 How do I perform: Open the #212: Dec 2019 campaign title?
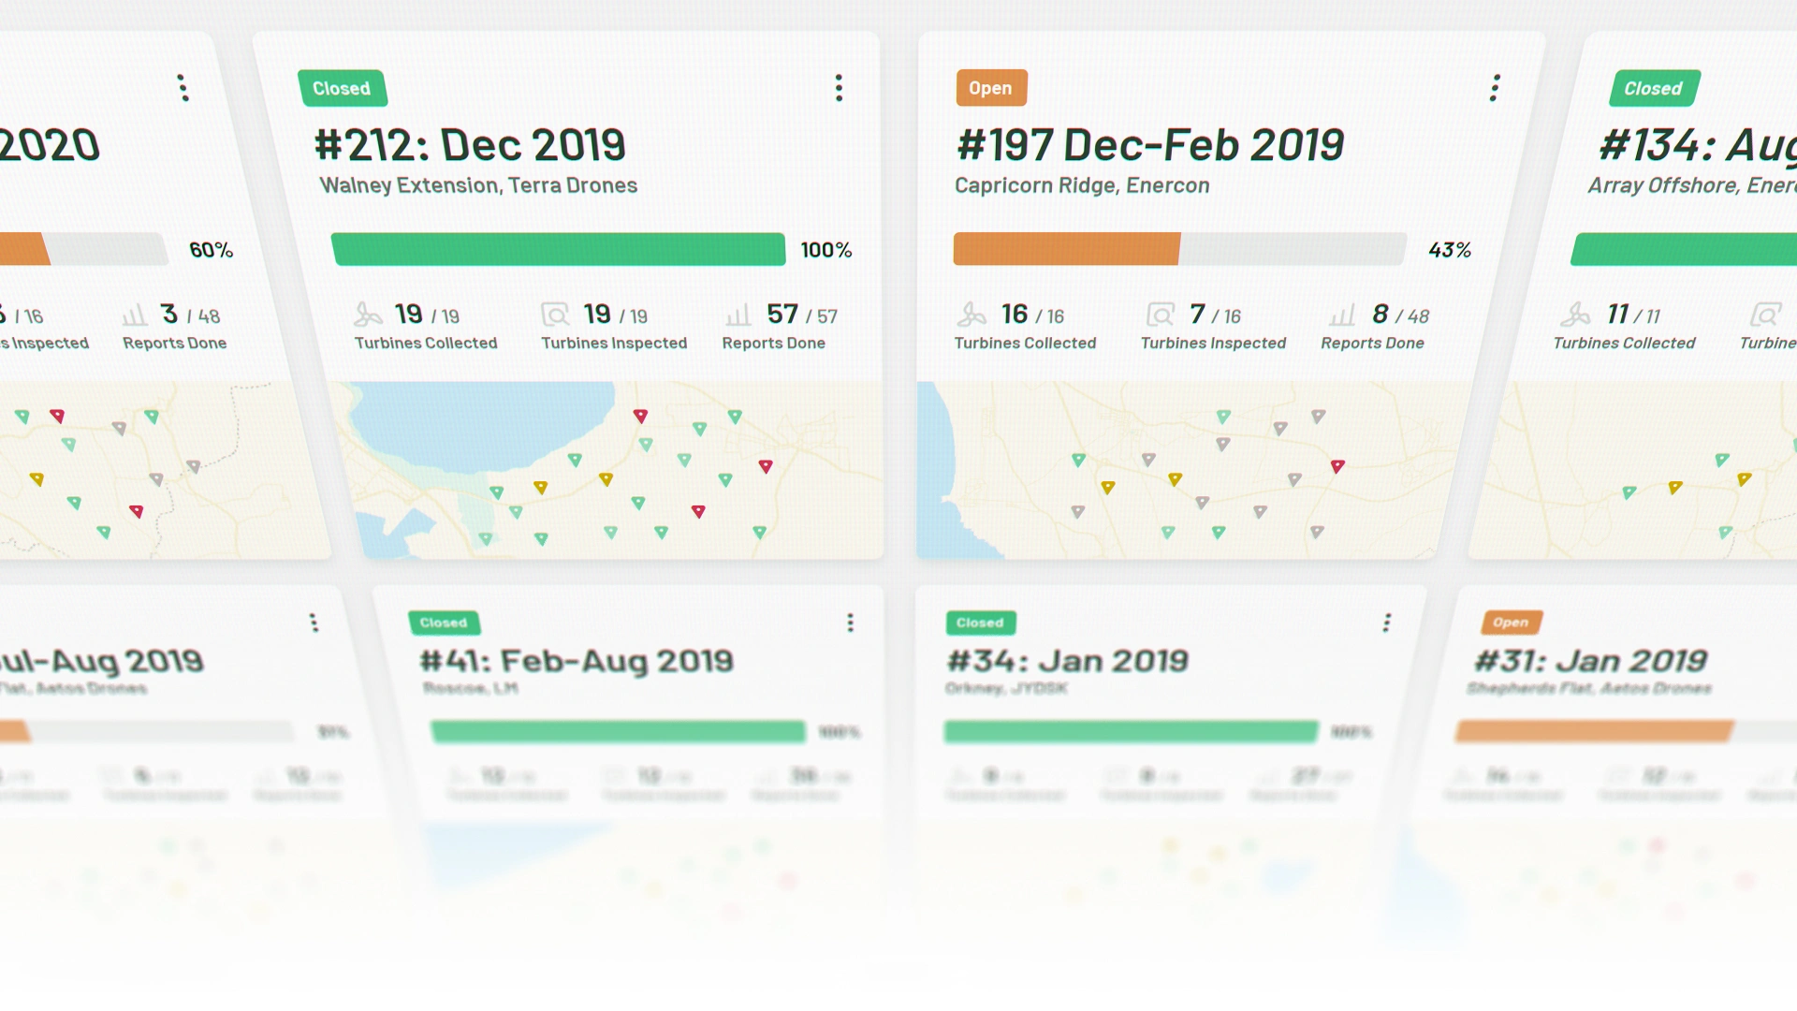point(470,145)
